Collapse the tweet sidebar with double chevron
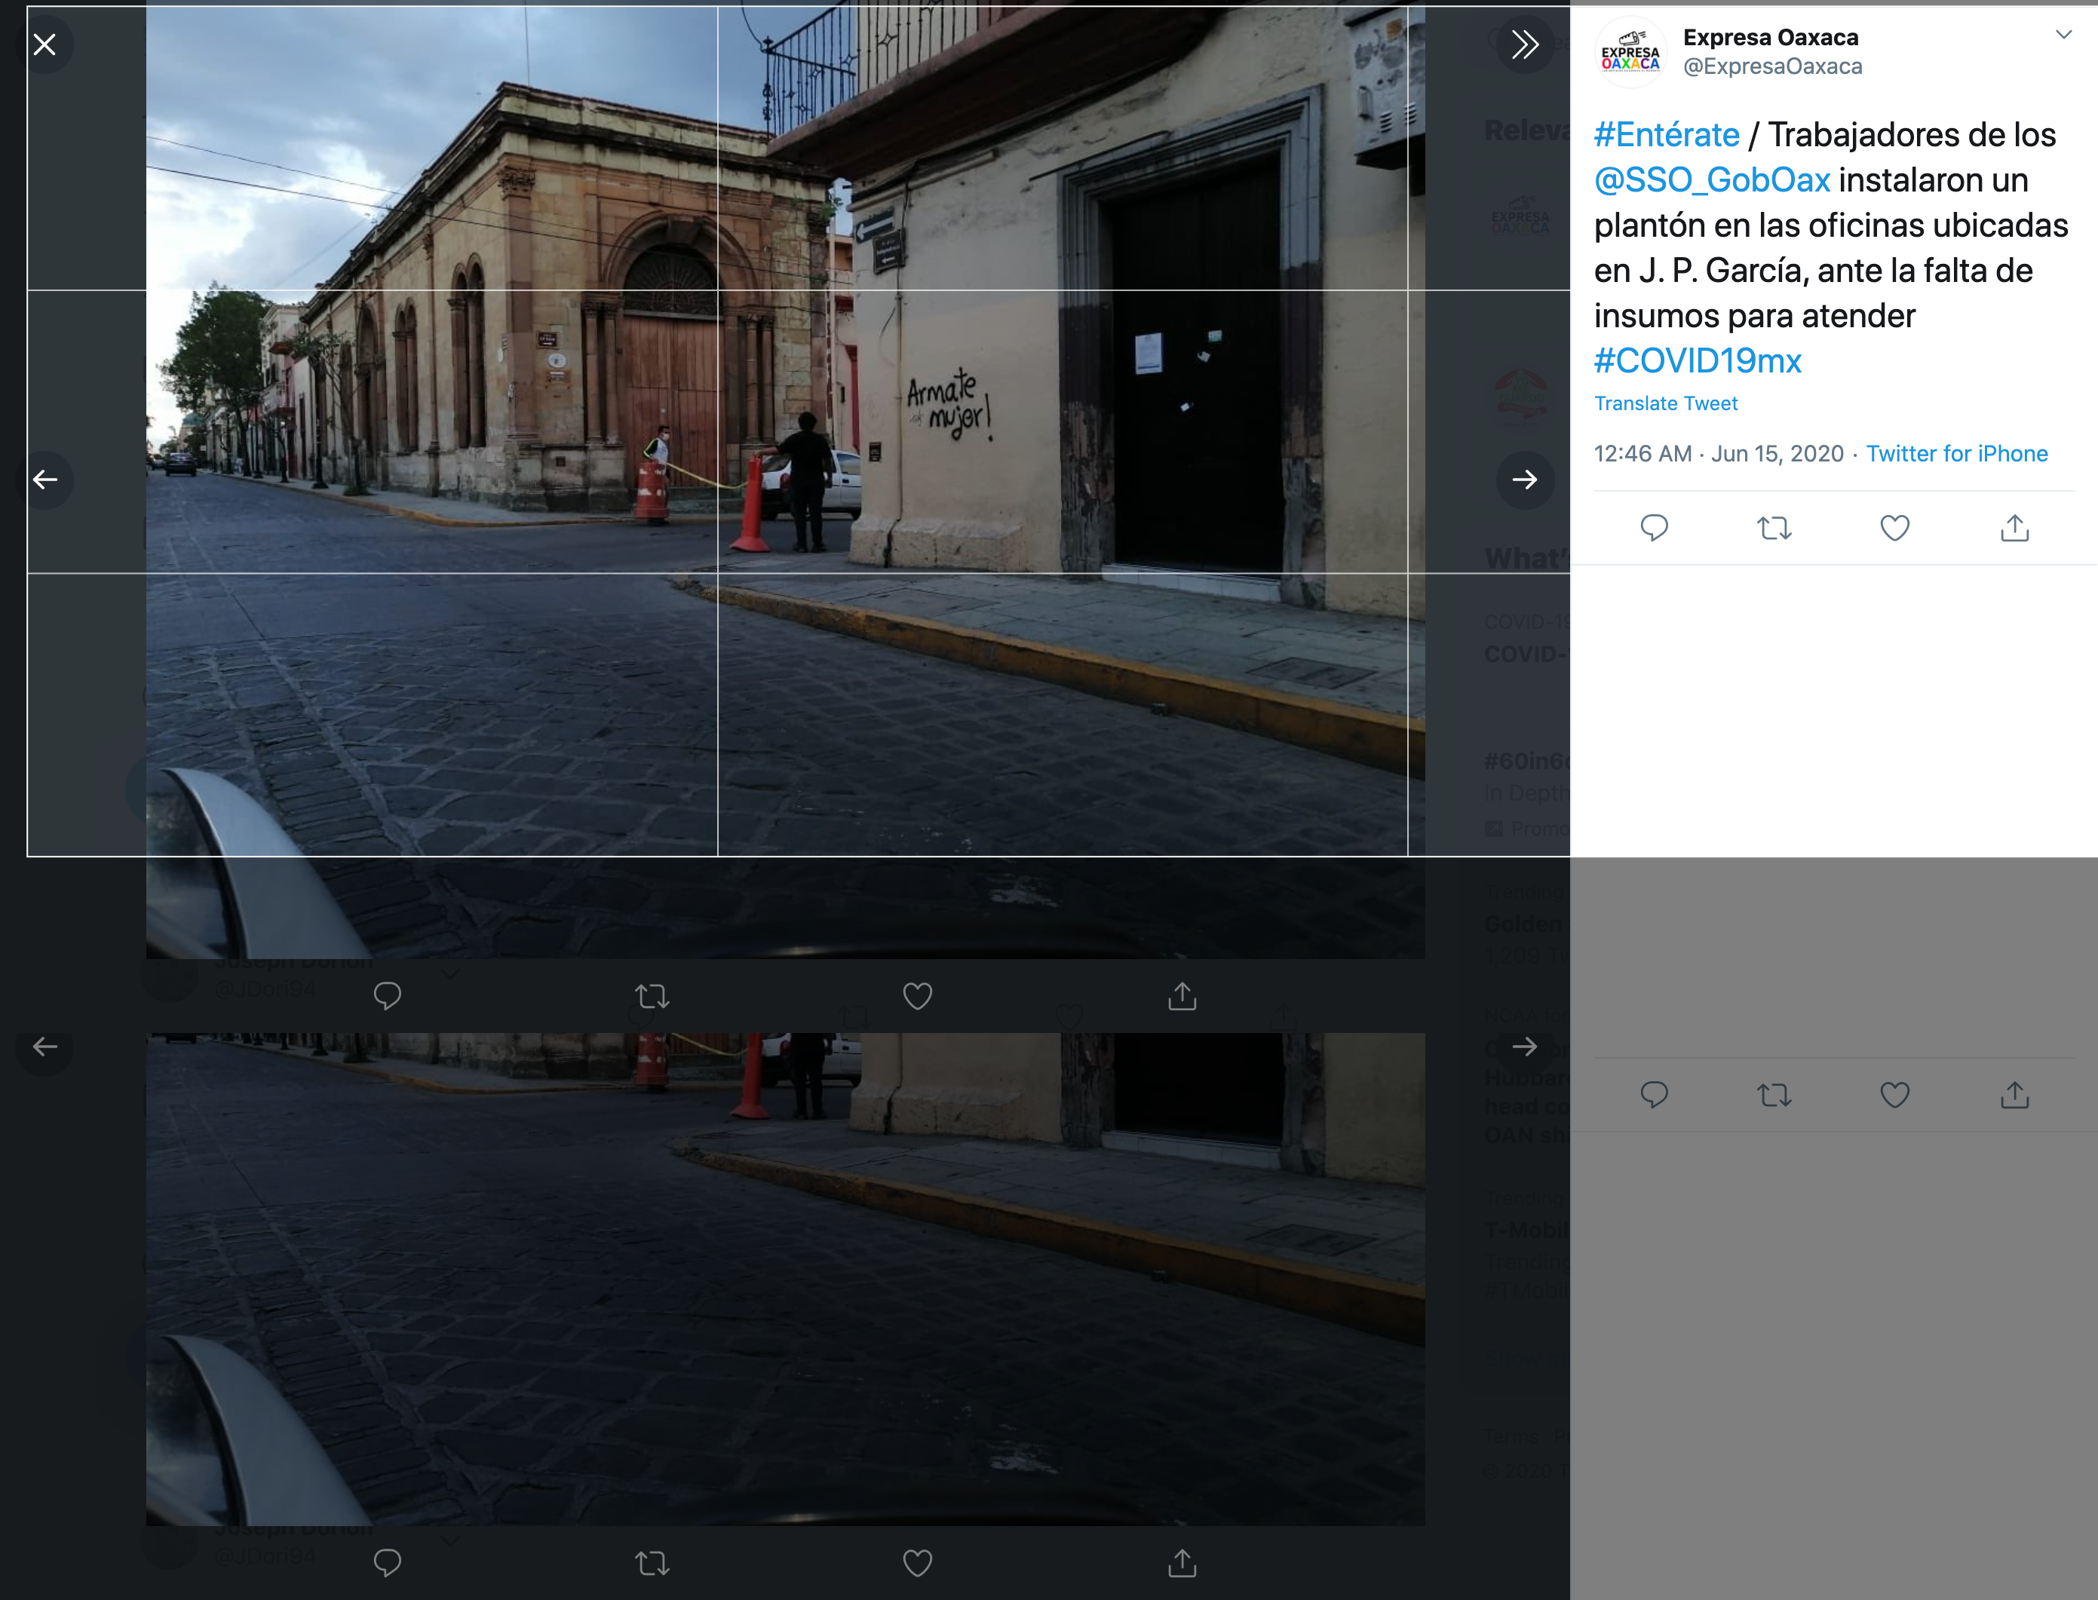This screenshot has height=1600, width=2098. 1524,44
